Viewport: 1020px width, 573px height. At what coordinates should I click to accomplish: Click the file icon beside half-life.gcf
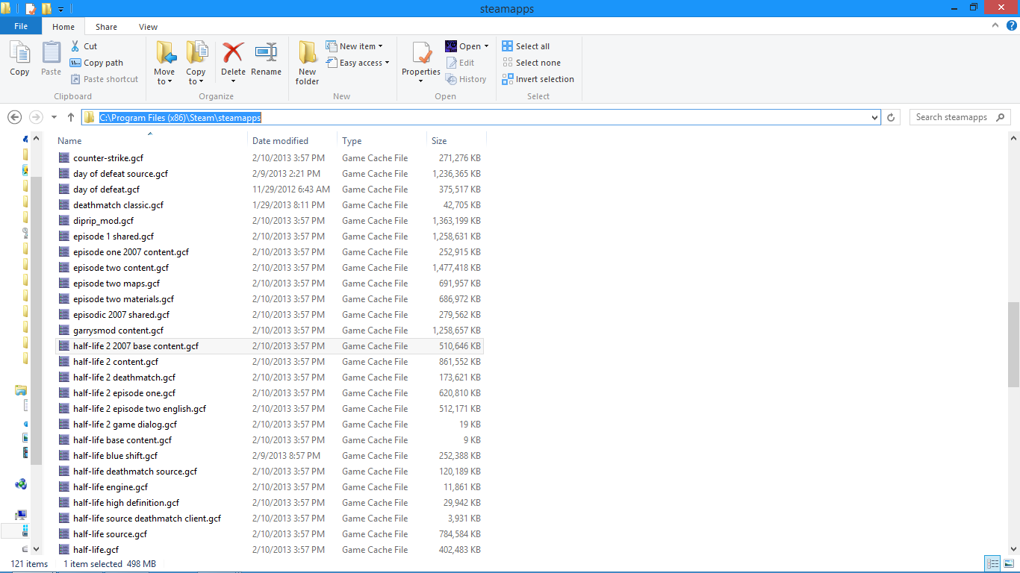[x=63, y=550]
